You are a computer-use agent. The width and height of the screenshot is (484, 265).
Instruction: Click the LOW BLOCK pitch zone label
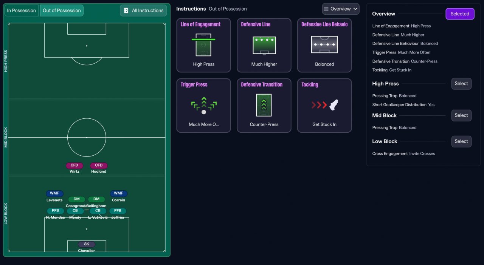(6, 214)
